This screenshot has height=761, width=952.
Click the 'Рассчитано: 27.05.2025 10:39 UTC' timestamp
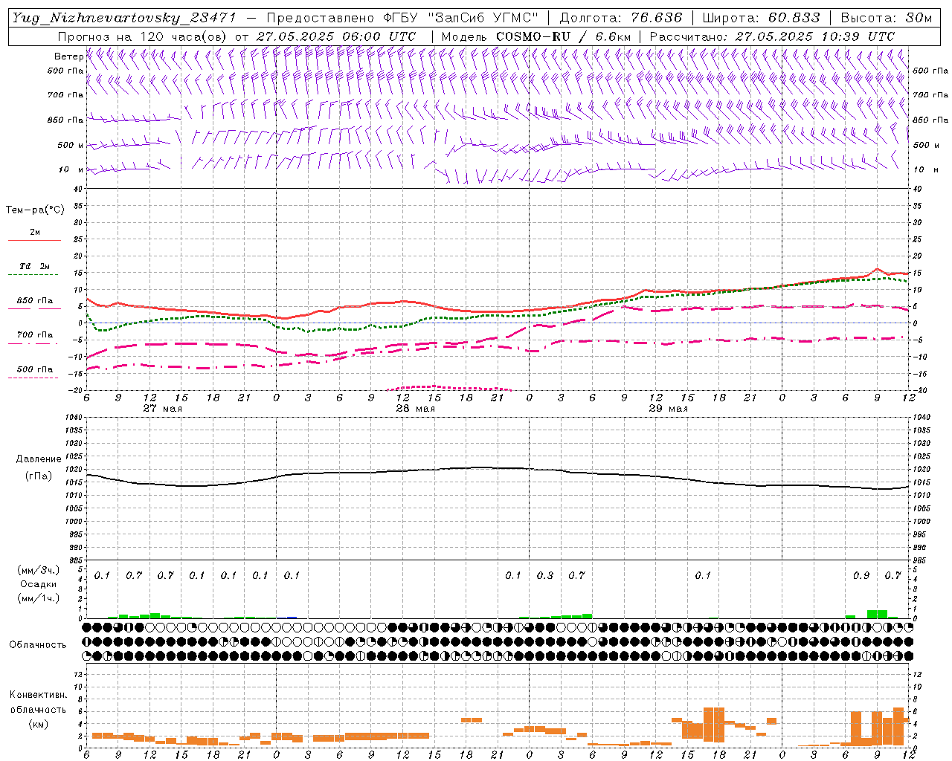(x=772, y=36)
